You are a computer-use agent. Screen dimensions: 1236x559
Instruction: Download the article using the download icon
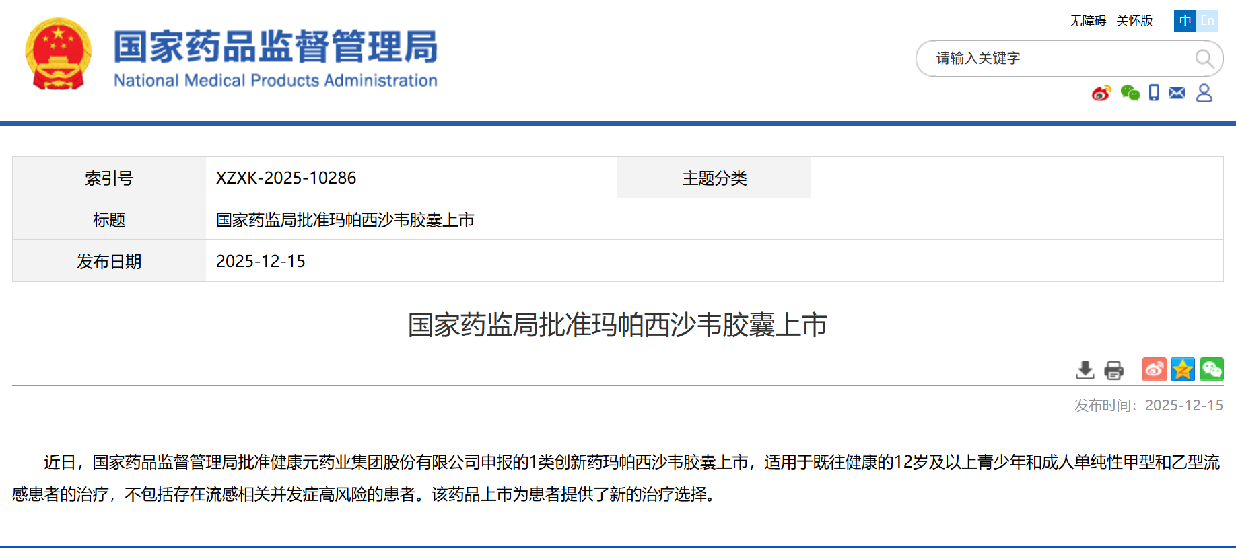1085,370
